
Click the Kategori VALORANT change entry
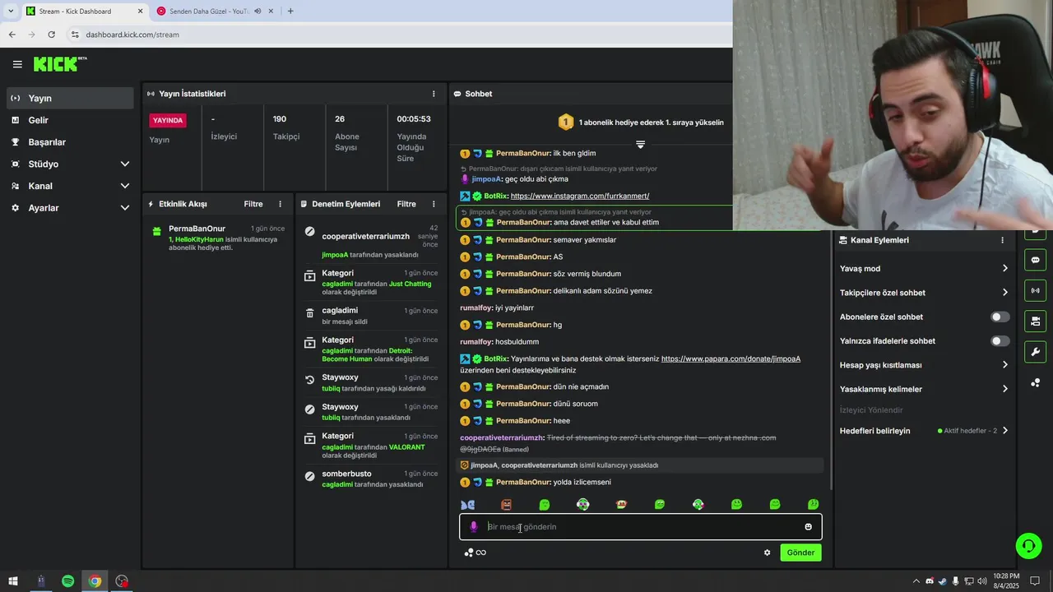pyautogui.click(x=370, y=445)
